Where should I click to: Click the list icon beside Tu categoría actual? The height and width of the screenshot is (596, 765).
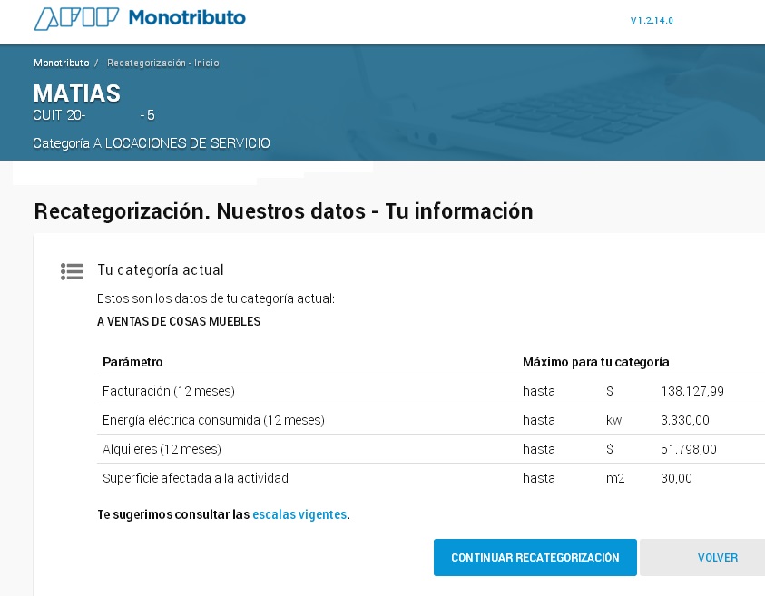pyautogui.click(x=72, y=271)
